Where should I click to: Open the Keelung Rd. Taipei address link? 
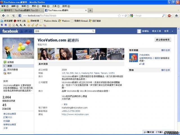point(88,73)
